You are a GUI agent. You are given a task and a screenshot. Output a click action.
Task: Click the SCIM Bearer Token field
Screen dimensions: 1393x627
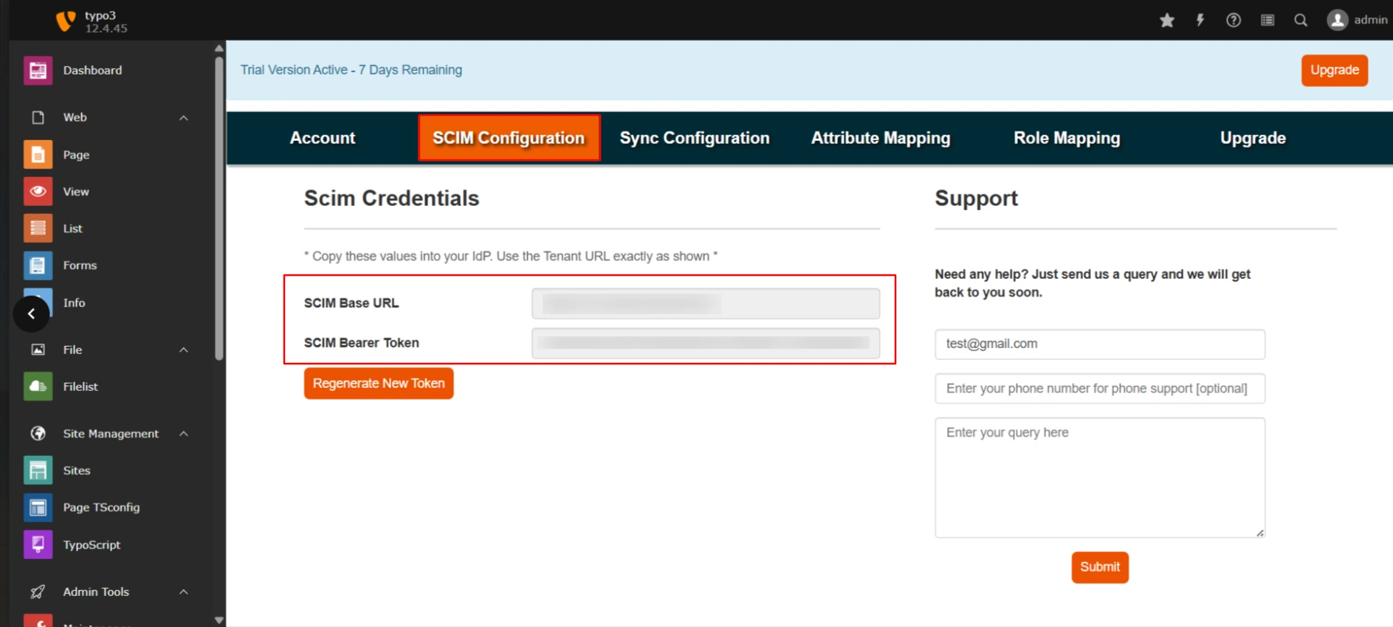point(706,343)
